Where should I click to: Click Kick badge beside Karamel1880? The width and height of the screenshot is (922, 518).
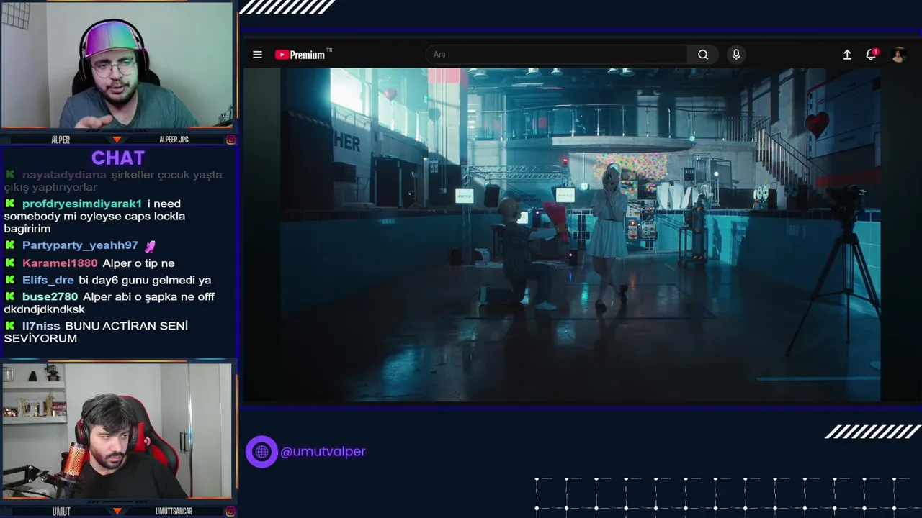pos(10,263)
